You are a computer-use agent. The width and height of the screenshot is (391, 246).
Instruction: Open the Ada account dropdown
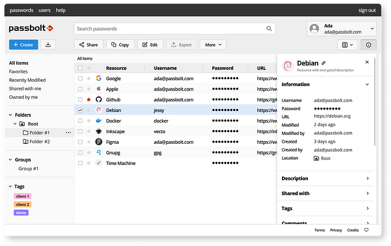point(342,29)
